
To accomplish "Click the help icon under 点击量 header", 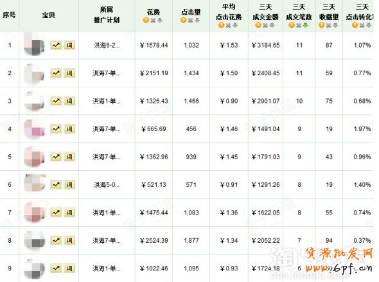I will (x=184, y=21).
